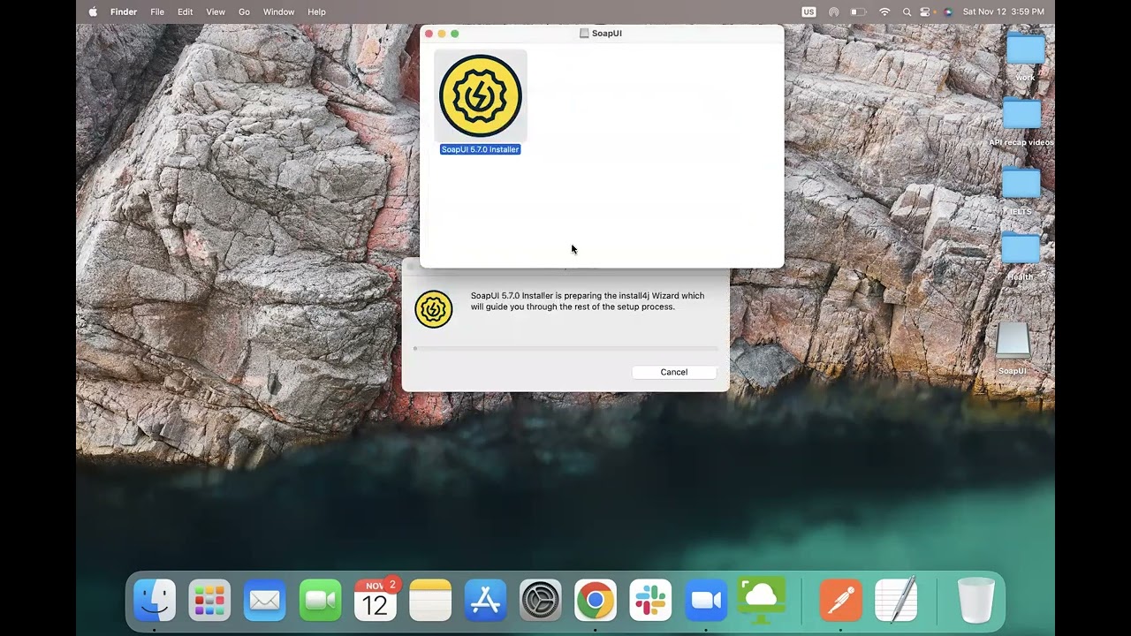Close the SoapUI Finder window
The width and height of the screenshot is (1131, 636).
[x=429, y=34]
